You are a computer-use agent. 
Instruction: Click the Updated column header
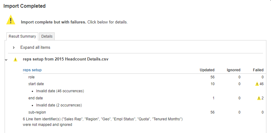(207, 70)
